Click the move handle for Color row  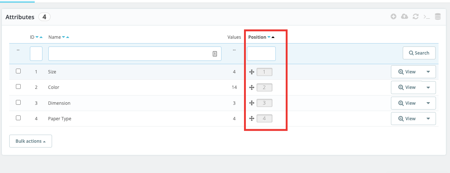tap(251, 87)
